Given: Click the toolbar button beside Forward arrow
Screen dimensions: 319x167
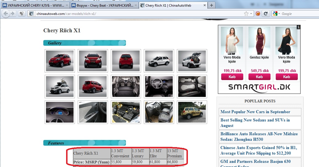Looking at the screenshot, I should pos(21,14).
